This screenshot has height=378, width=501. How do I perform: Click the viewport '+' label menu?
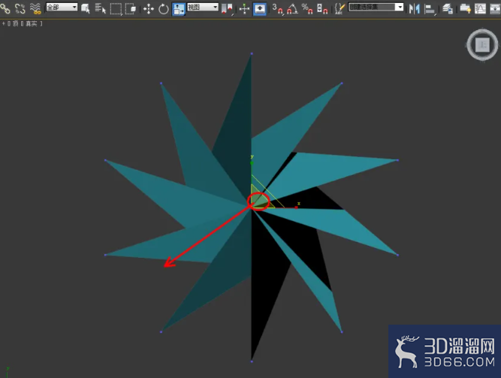pos(4,23)
